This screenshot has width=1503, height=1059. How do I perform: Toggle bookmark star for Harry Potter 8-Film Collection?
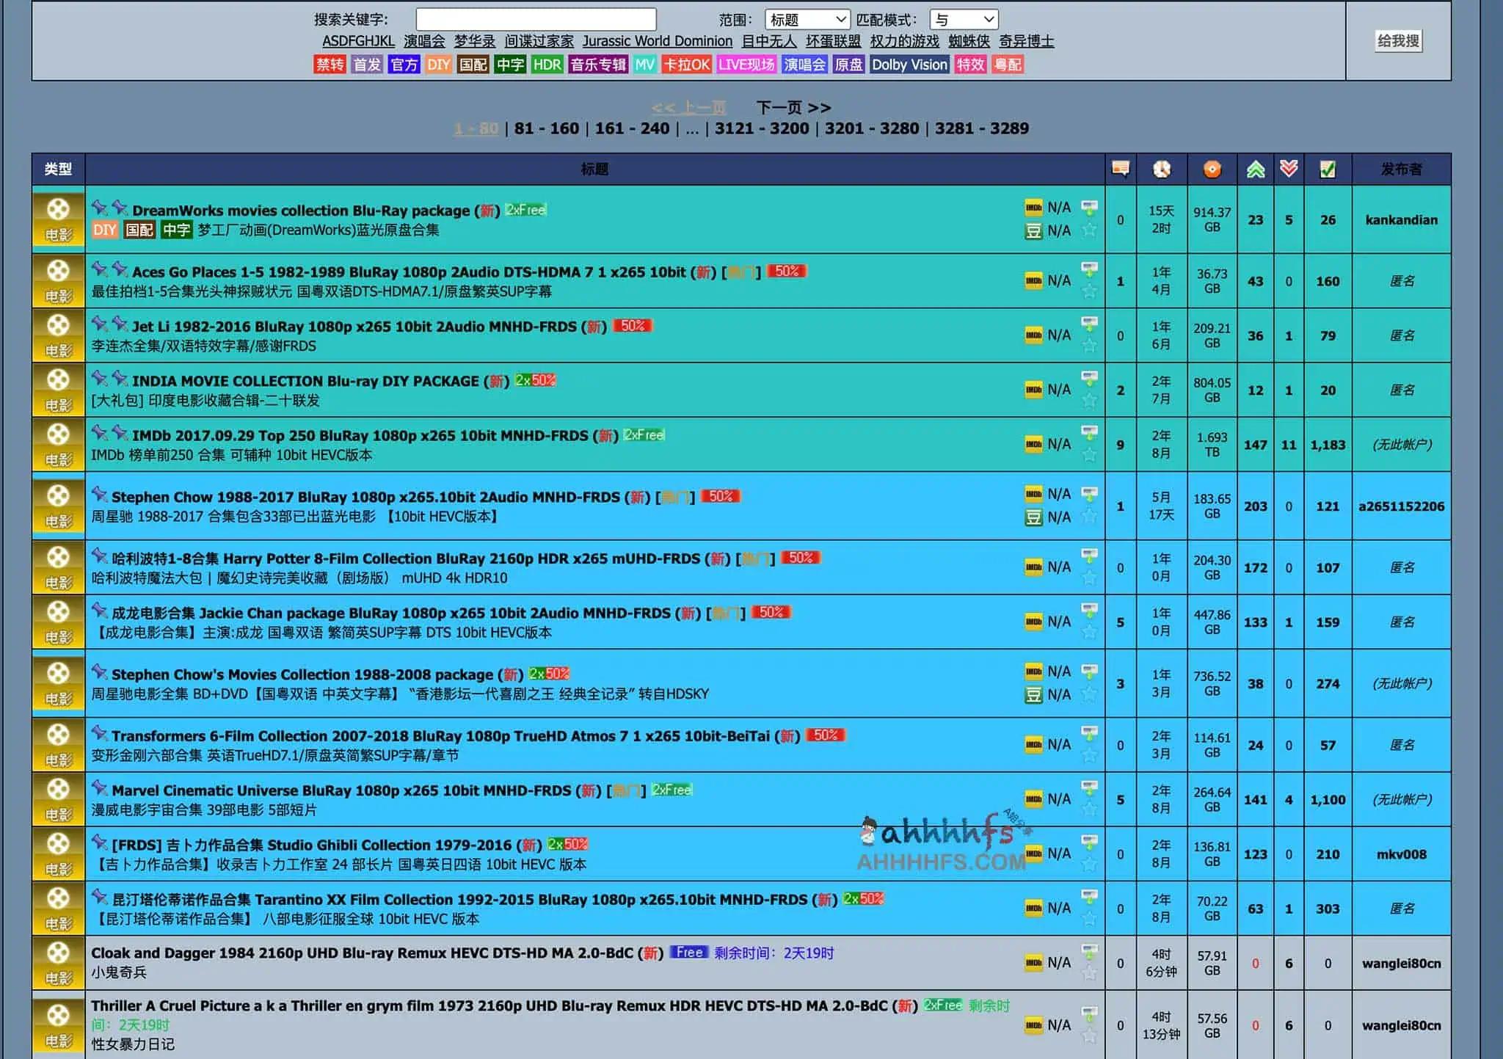point(1090,577)
